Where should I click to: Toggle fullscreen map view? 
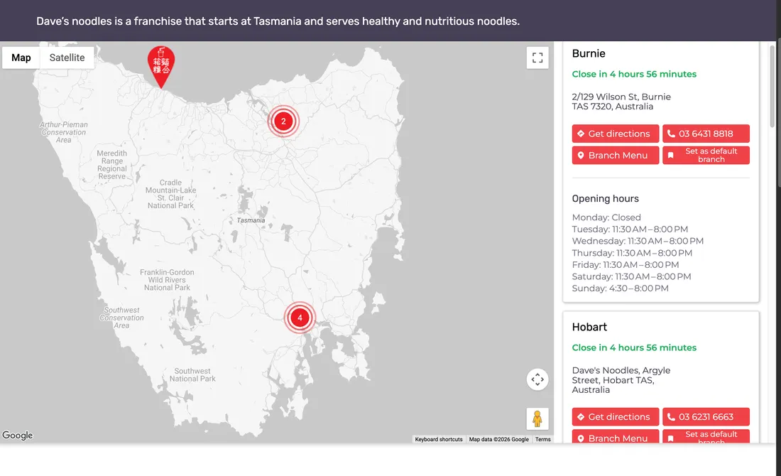click(x=537, y=58)
